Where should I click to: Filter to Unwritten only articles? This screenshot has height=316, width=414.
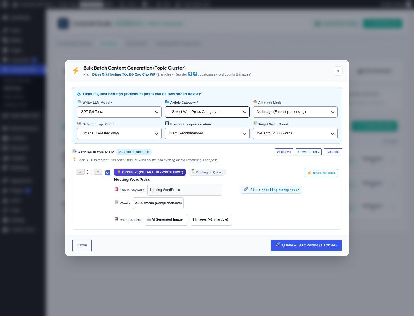(309, 152)
